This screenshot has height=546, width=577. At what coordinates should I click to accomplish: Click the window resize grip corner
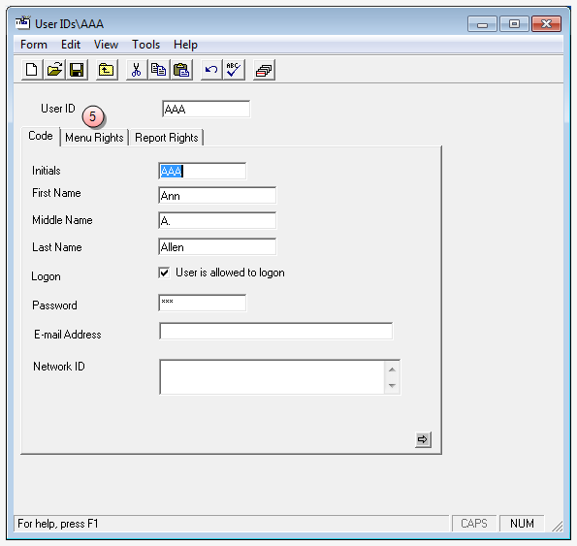pyautogui.click(x=558, y=527)
